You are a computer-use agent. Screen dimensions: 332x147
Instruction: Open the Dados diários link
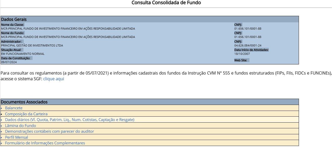click(70, 120)
